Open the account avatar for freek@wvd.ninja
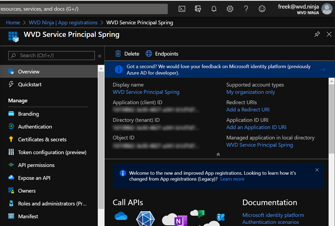Viewport: 335px width, 226px height. click(x=327, y=9)
